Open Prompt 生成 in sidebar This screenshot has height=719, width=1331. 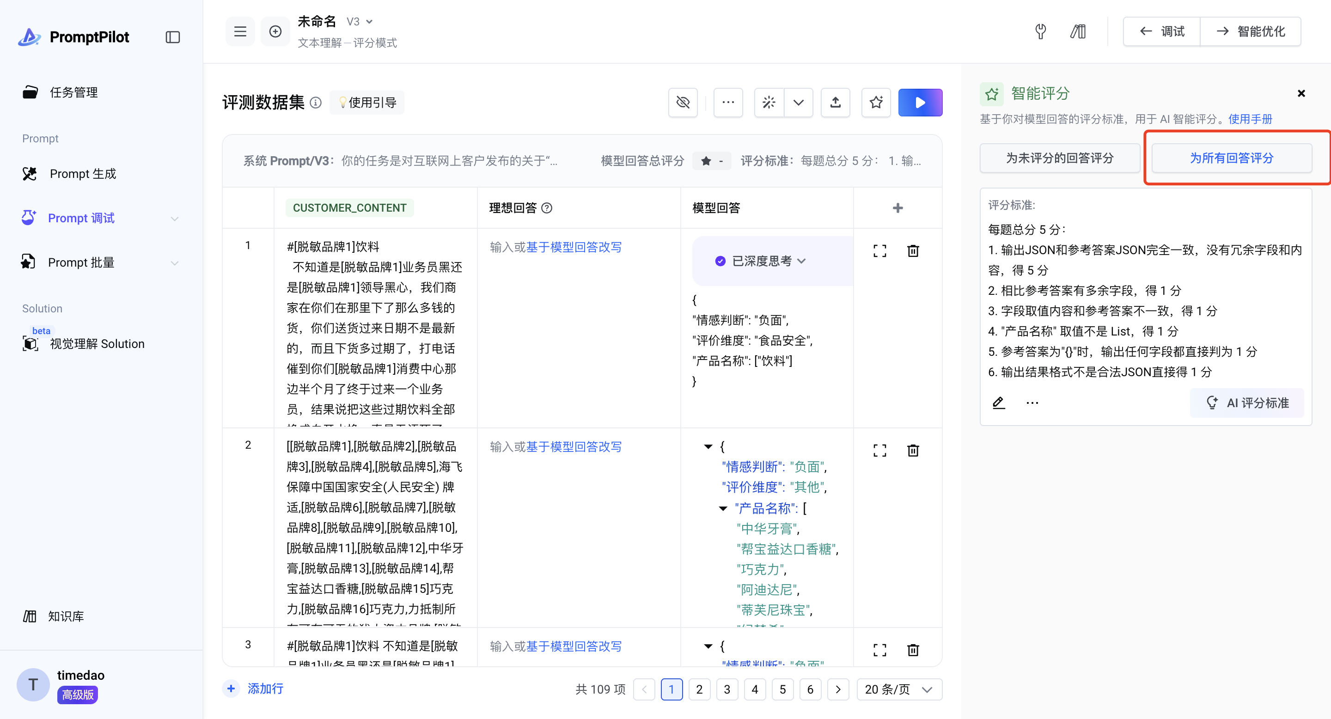83,174
